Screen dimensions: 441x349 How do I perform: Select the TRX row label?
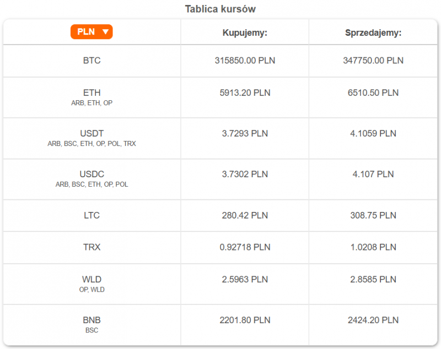click(92, 247)
